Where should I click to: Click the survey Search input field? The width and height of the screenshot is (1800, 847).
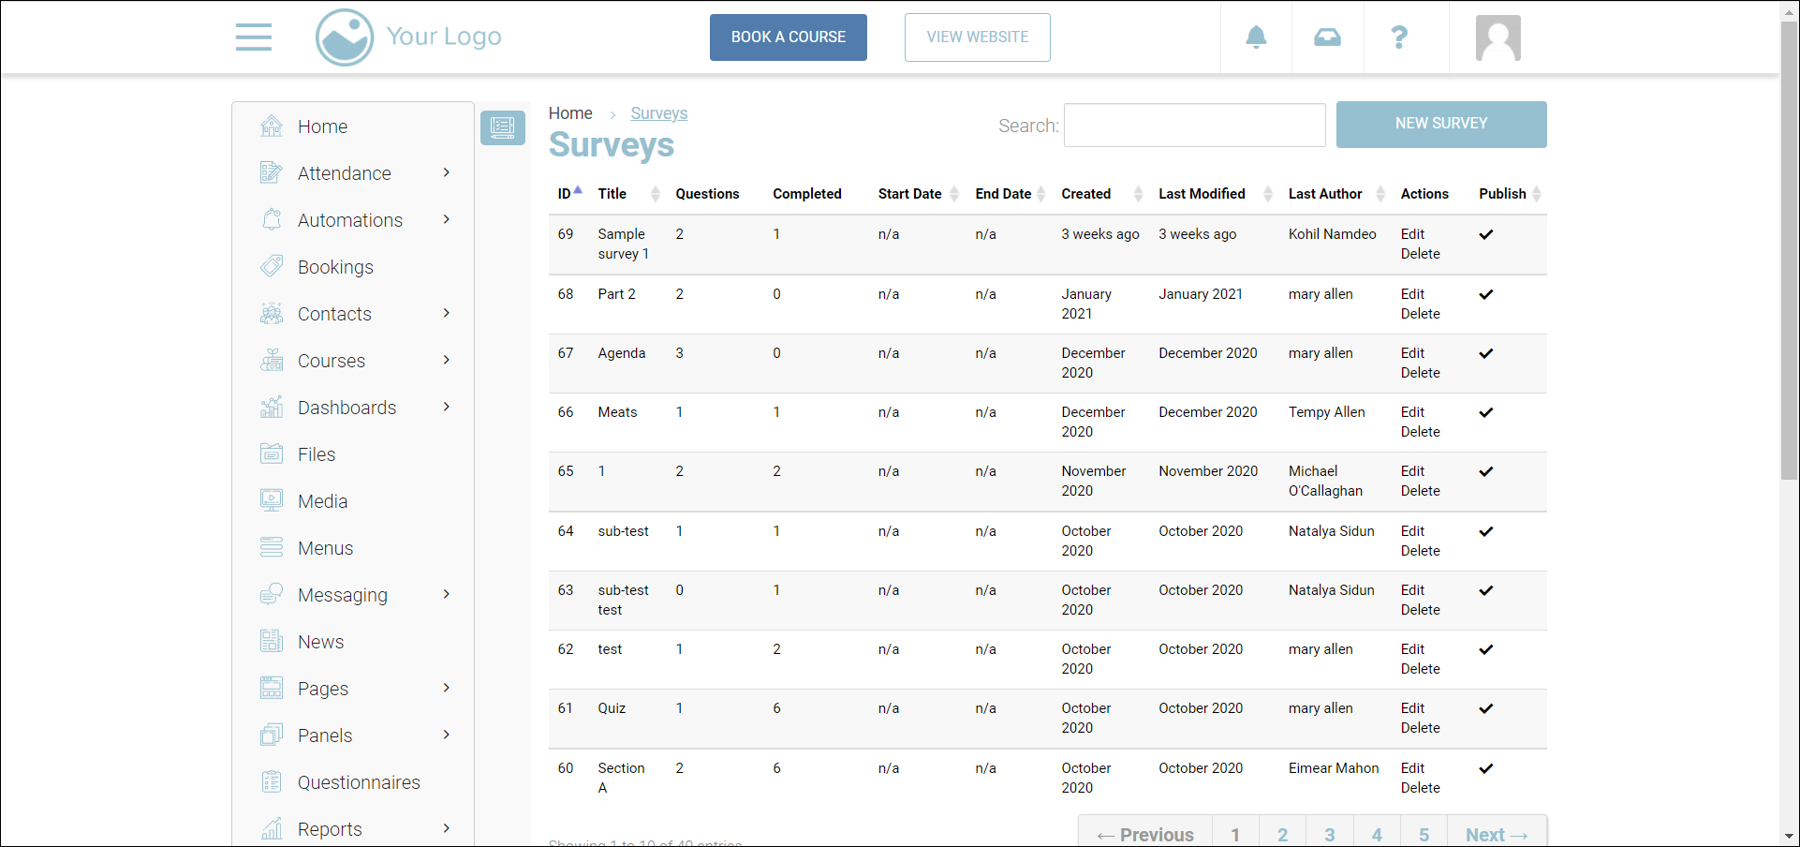tap(1194, 126)
